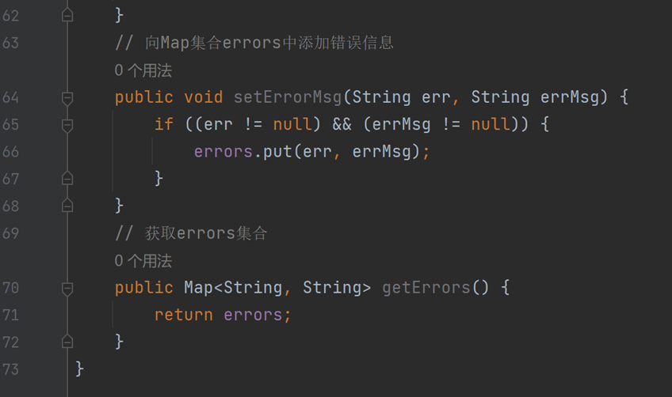Click the setErrorMsg method name
Image resolution: width=672 pixels, height=397 pixels.
288,97
